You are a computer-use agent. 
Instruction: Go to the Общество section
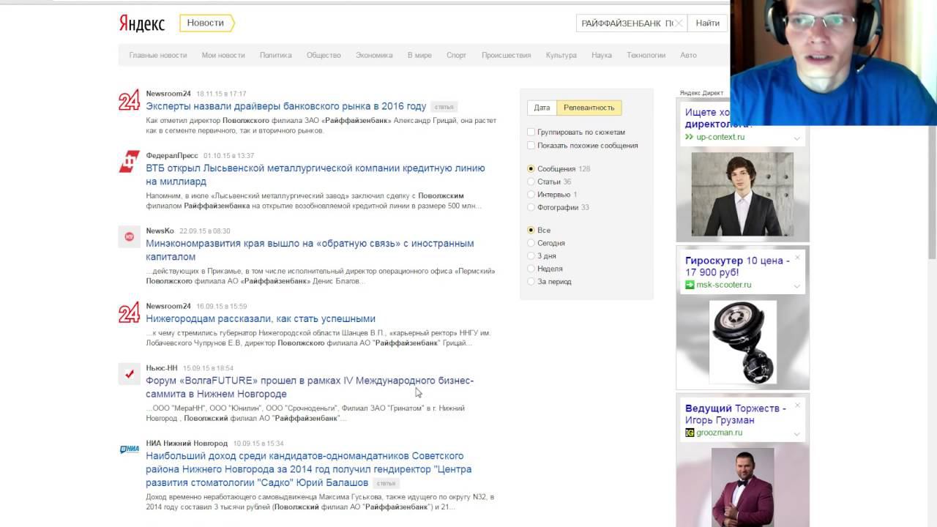click(324, 55)
